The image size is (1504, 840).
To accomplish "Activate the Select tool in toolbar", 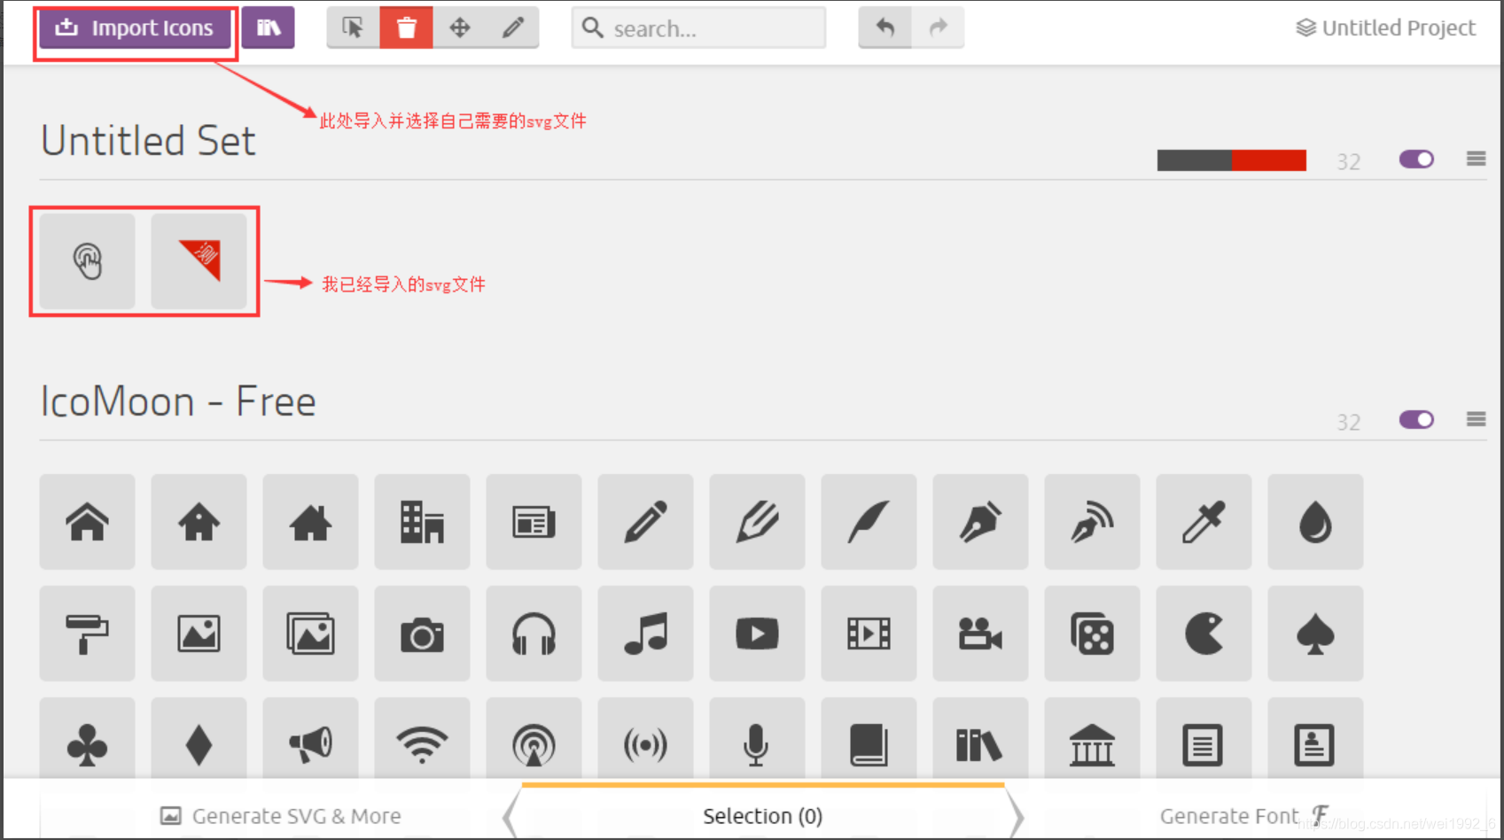I will [x=353, y=27].
